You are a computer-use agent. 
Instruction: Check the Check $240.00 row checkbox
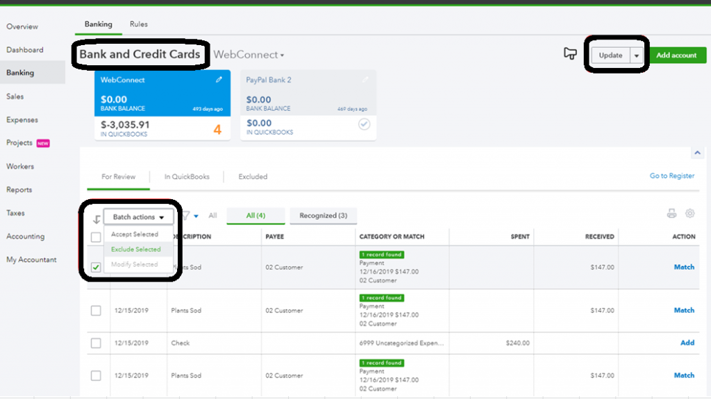coord(96,343)
